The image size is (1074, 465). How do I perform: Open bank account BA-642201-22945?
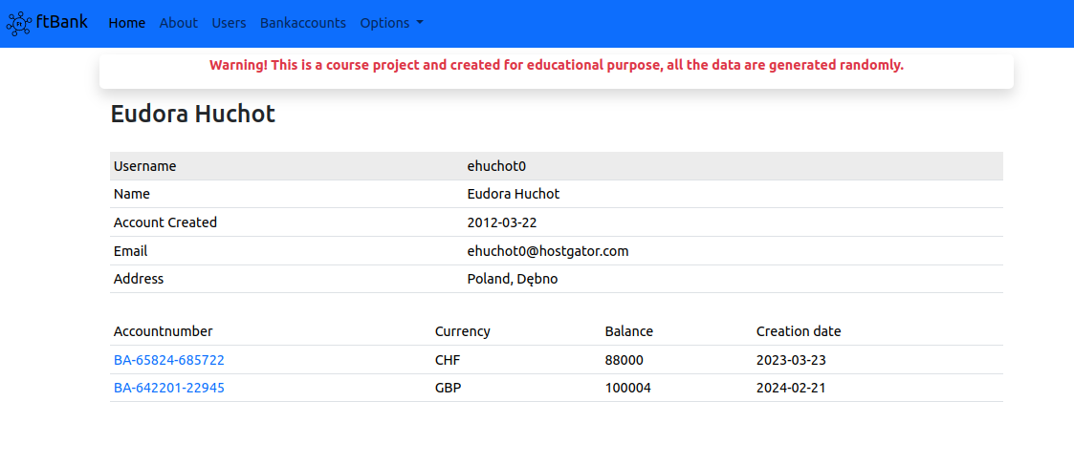point(169,388)
